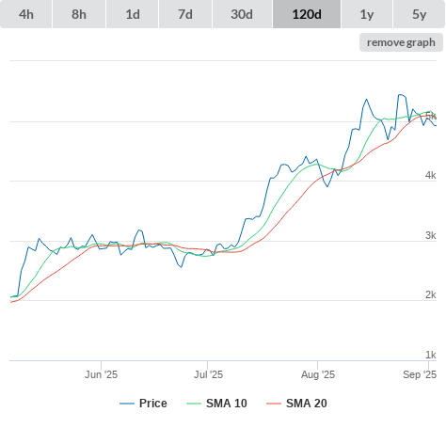Switch to the 8h time range

[x=79, y=14]
